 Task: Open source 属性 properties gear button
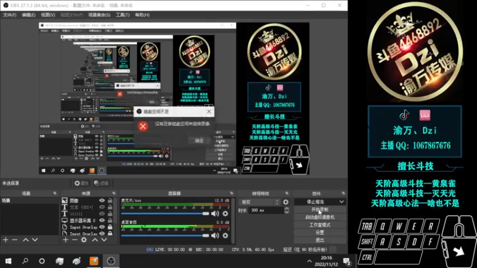click(82, 183)
